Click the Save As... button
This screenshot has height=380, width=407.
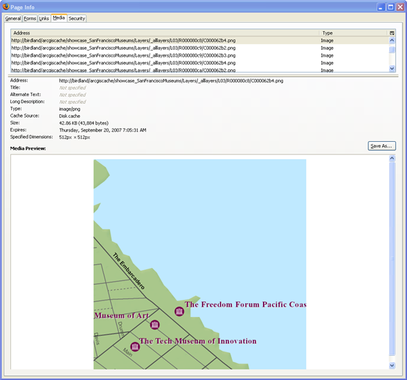(x=381, y=146)
